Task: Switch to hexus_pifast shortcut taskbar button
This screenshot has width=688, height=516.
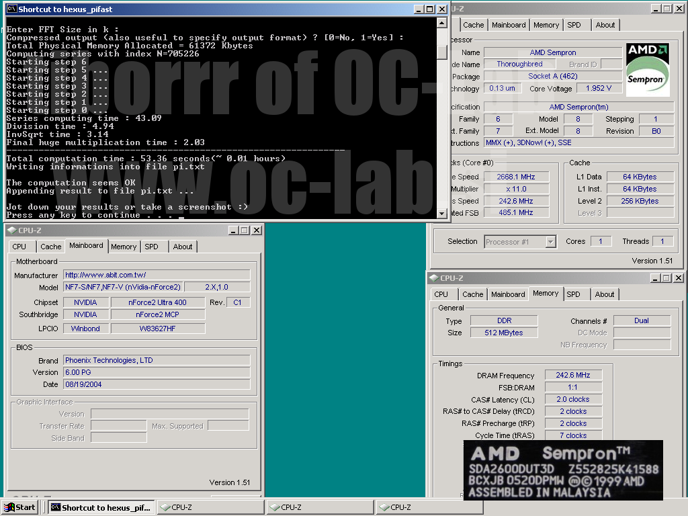Action: pyautogui.click(x=101, y=507)
